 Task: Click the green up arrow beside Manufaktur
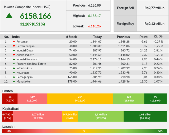tap(14, 81)
